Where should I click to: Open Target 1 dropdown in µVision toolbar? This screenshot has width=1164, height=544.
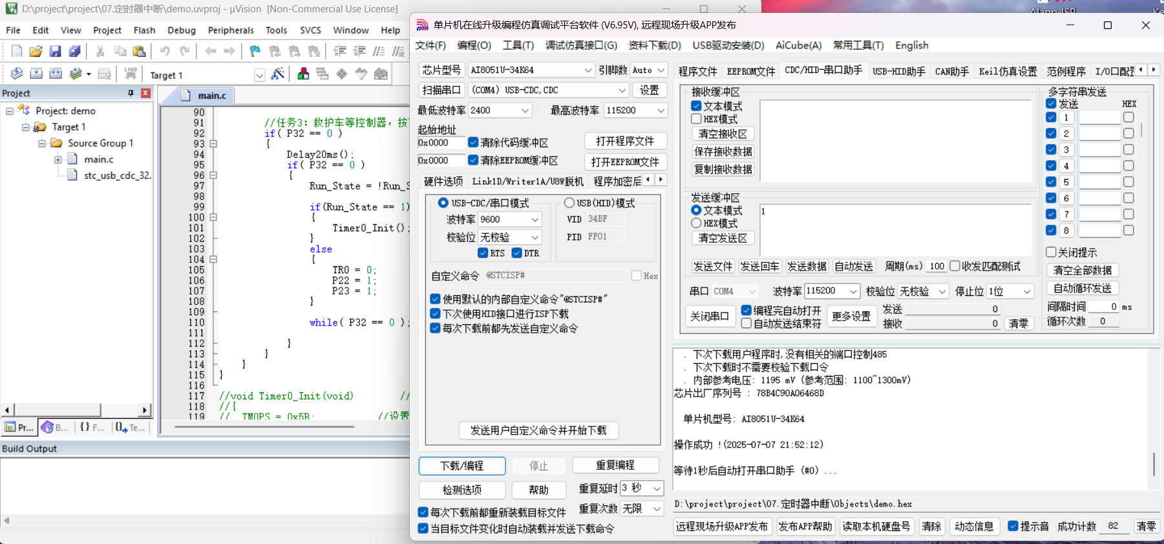259,75
